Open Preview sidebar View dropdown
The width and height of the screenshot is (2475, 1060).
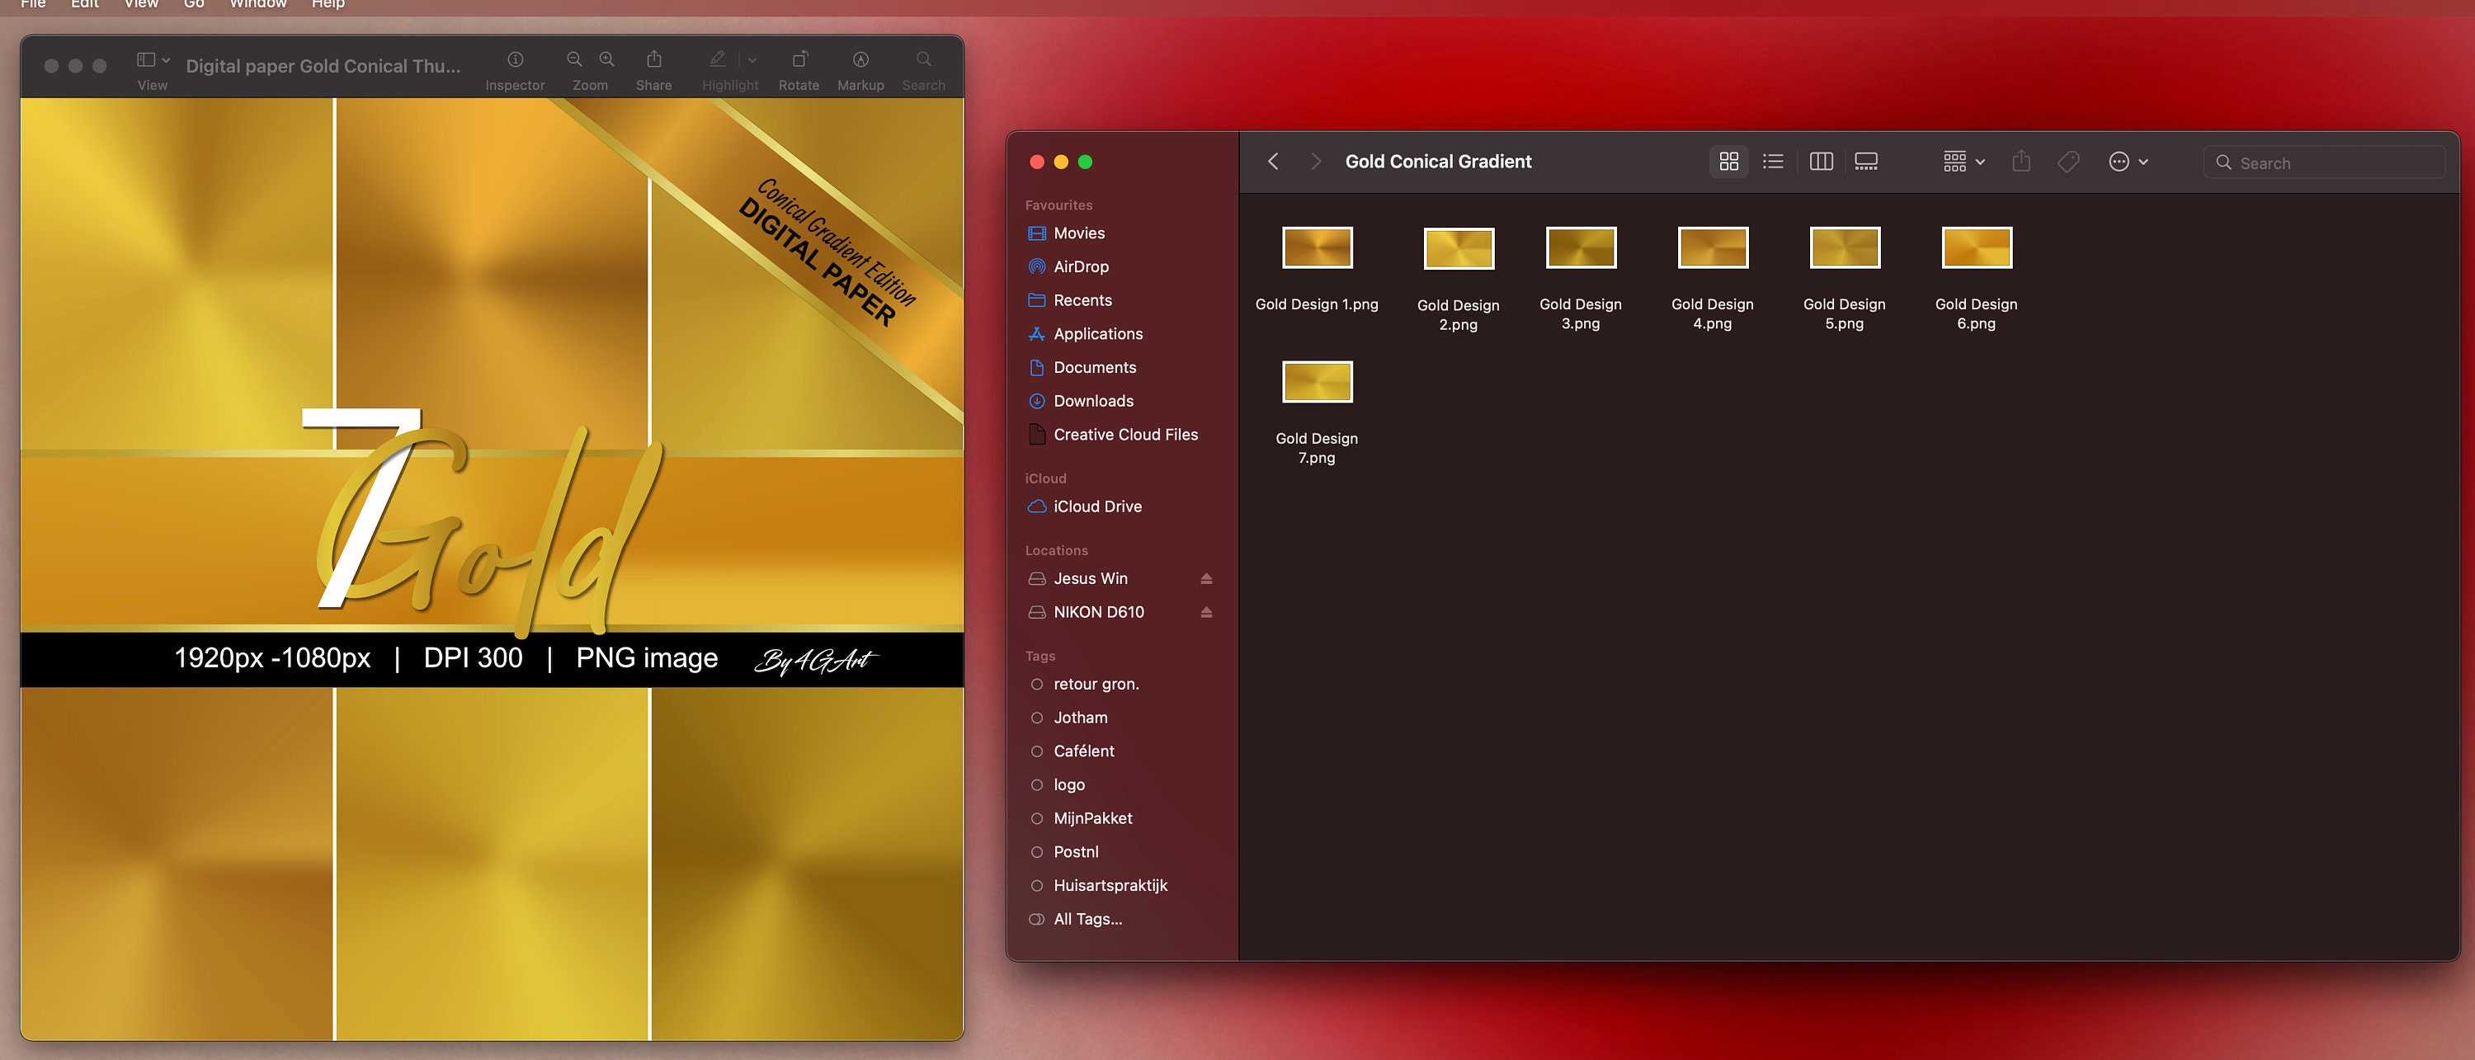point(153,59)
